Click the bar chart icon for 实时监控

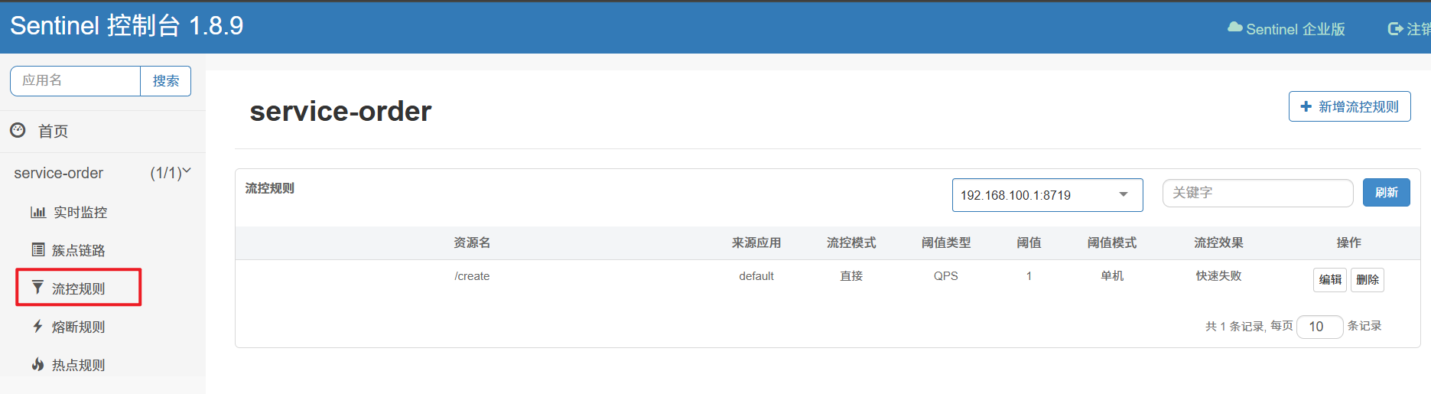point(38,212)
